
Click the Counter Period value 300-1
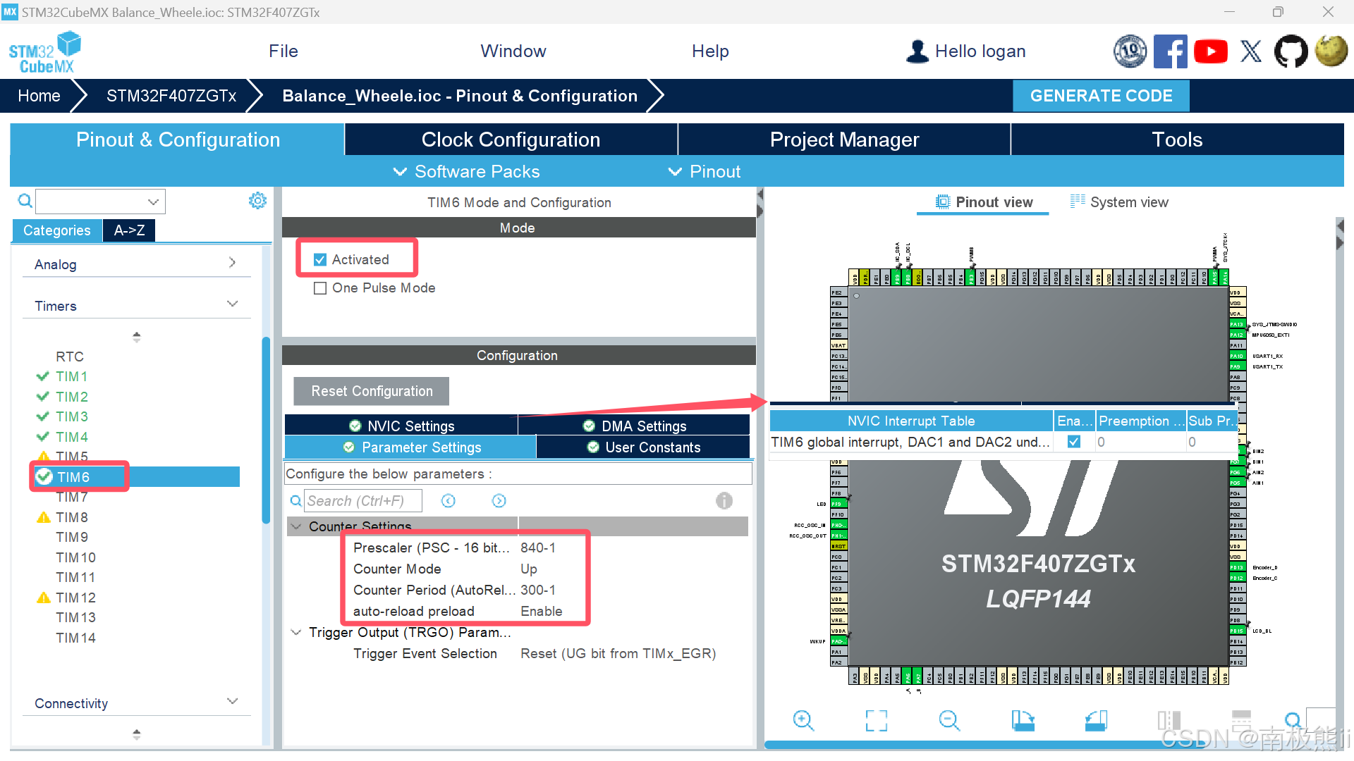(538, 590)
